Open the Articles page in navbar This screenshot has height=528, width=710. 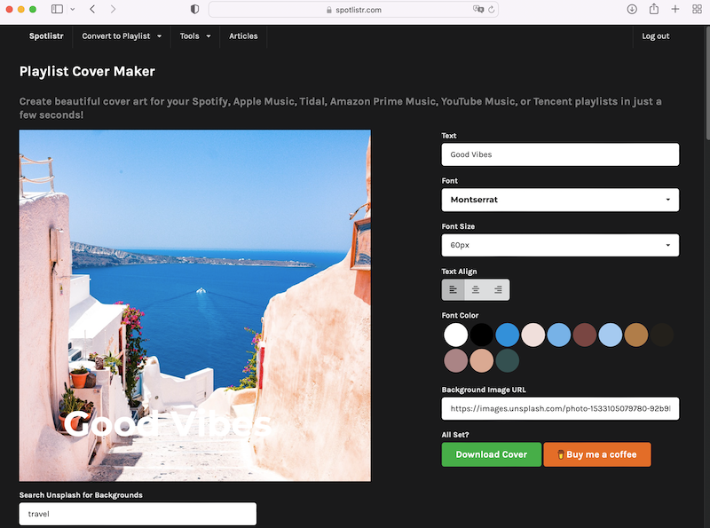coord(243,36)
